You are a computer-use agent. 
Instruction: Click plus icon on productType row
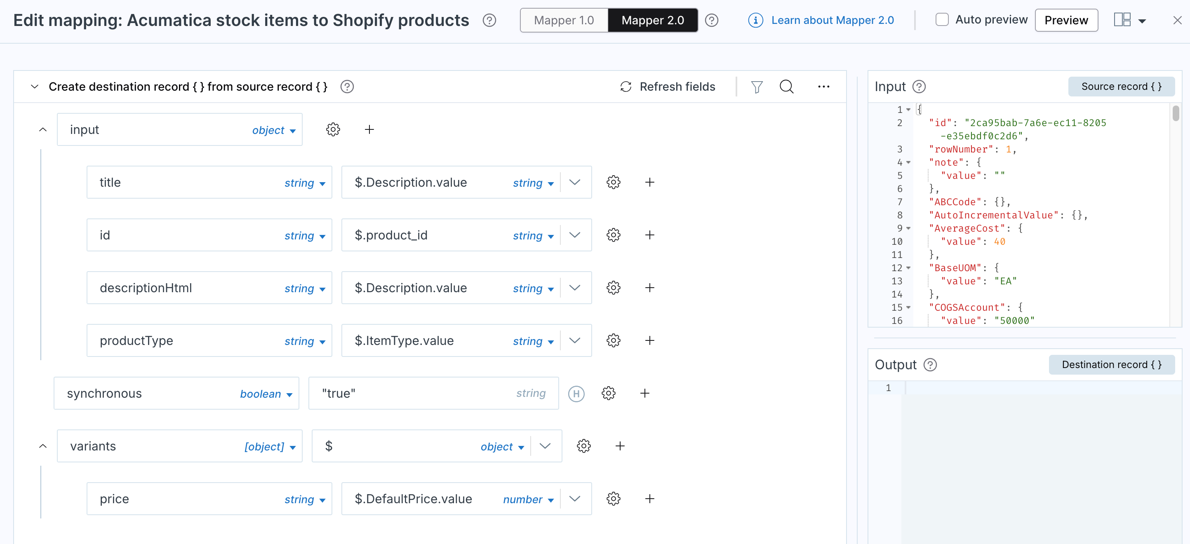click(x=649, y=340)
